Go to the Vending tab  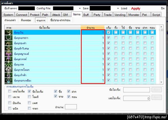pos(120,15)
